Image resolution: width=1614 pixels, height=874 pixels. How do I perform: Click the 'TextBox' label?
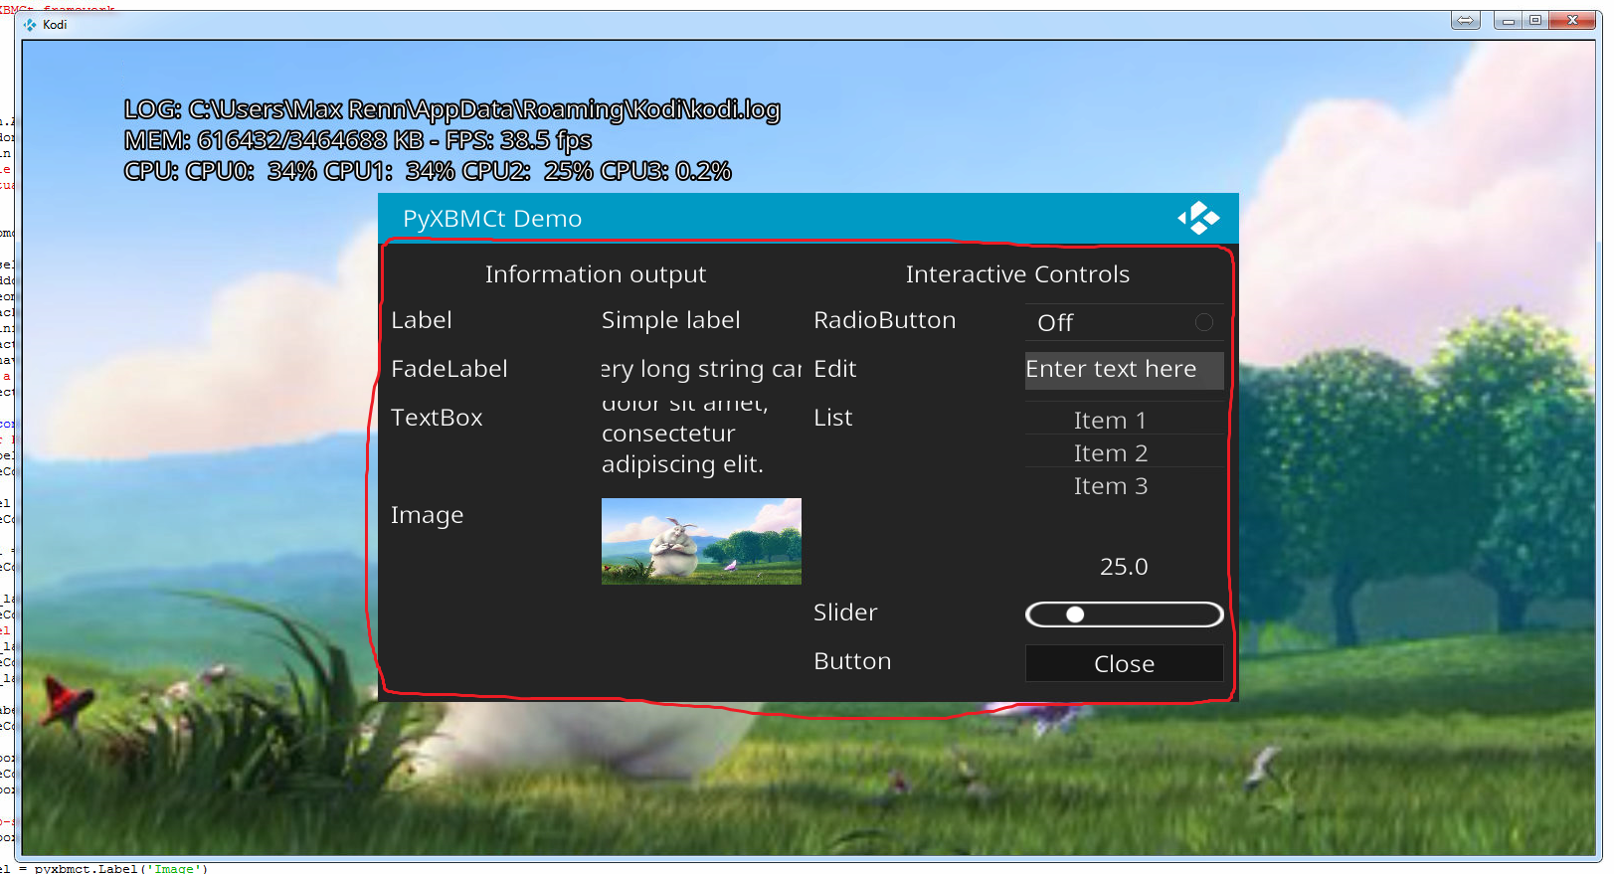click(x=437, y=418)
